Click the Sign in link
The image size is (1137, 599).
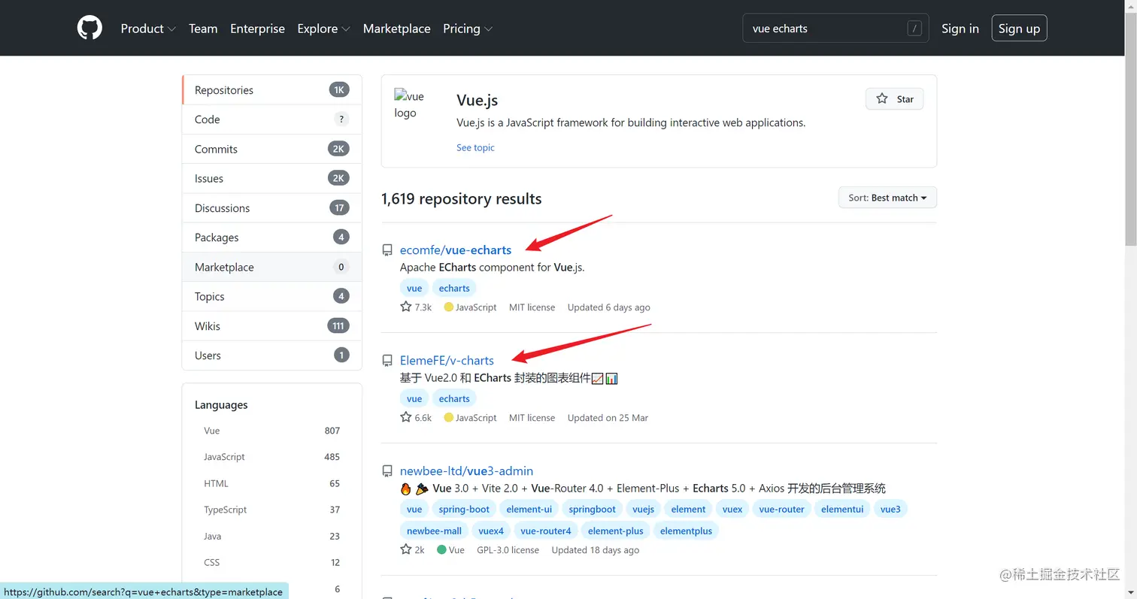click(x=960, y=29)
